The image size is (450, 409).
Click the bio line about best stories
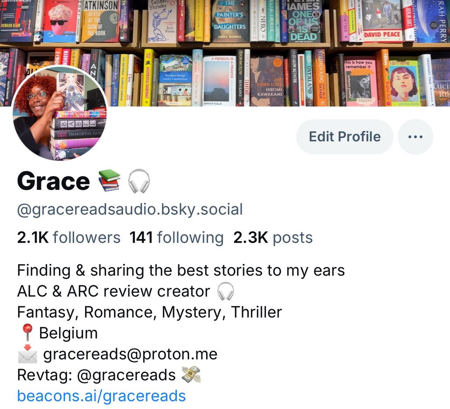(181, 270)
